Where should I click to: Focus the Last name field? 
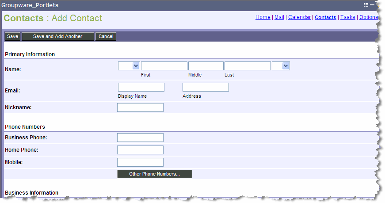[x=248, y=66]
